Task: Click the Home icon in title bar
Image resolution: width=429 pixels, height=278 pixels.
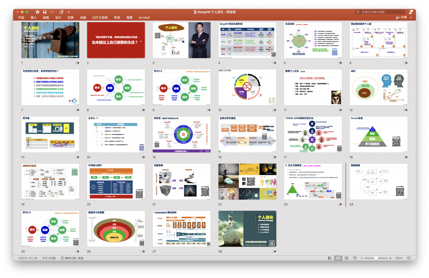Action: coord(38,12)
